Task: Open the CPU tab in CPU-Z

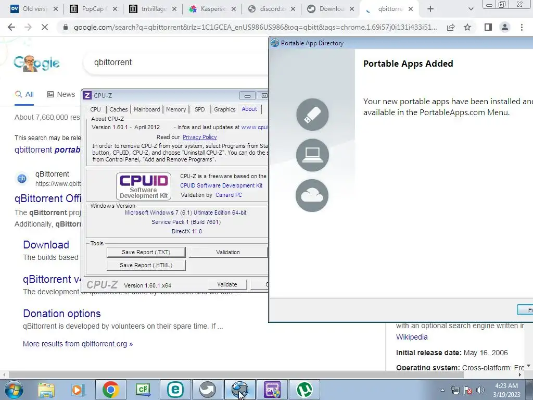Action: pos(96,109)
